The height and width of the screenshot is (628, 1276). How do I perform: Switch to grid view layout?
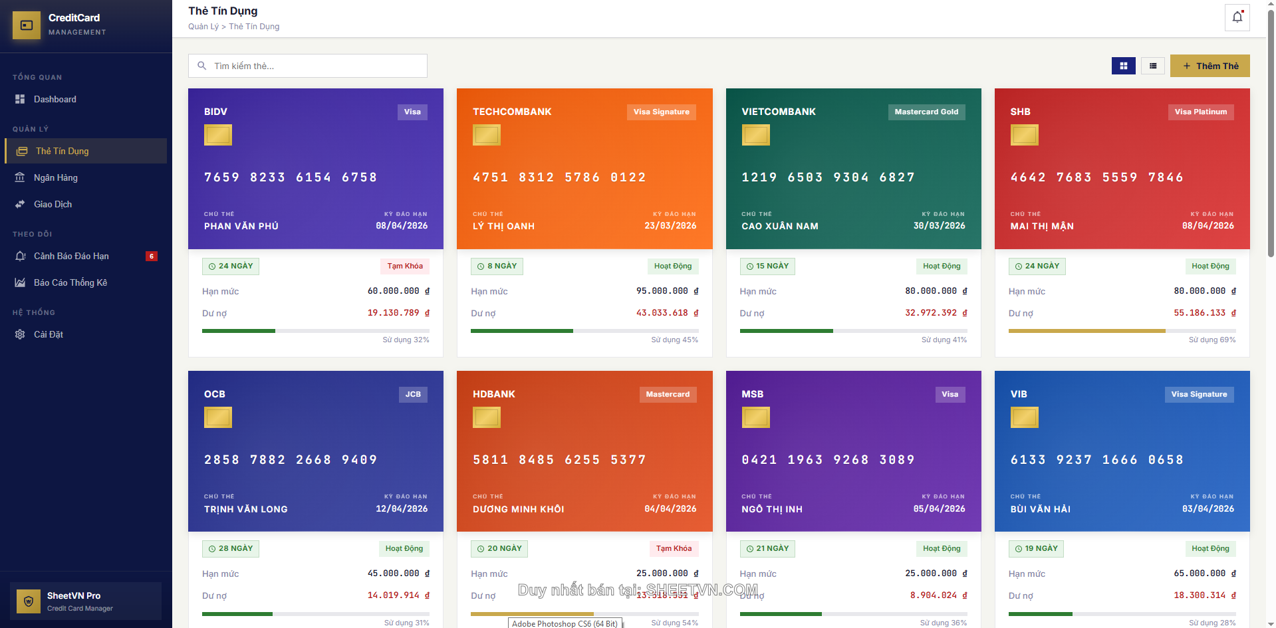click(1123, 66)
